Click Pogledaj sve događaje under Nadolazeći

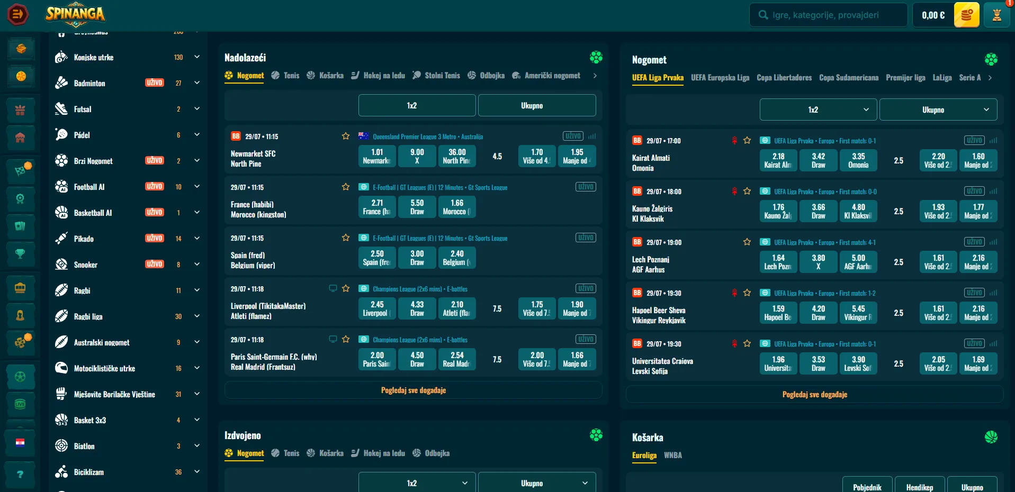click(414, 390)
